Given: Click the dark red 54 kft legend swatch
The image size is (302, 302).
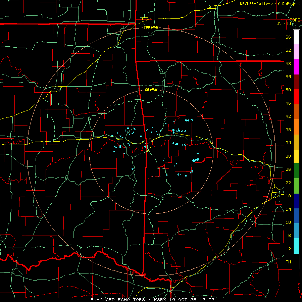Looking at the screenshot, I should (296, 82).
